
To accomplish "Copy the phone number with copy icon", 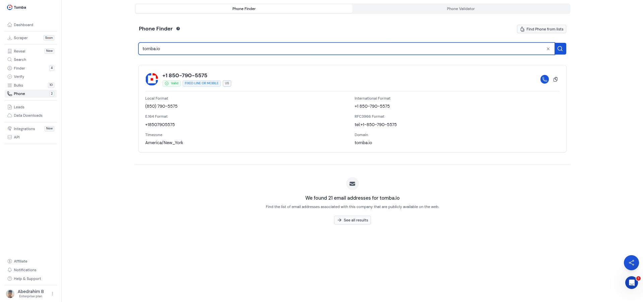I will pos(556,79).
